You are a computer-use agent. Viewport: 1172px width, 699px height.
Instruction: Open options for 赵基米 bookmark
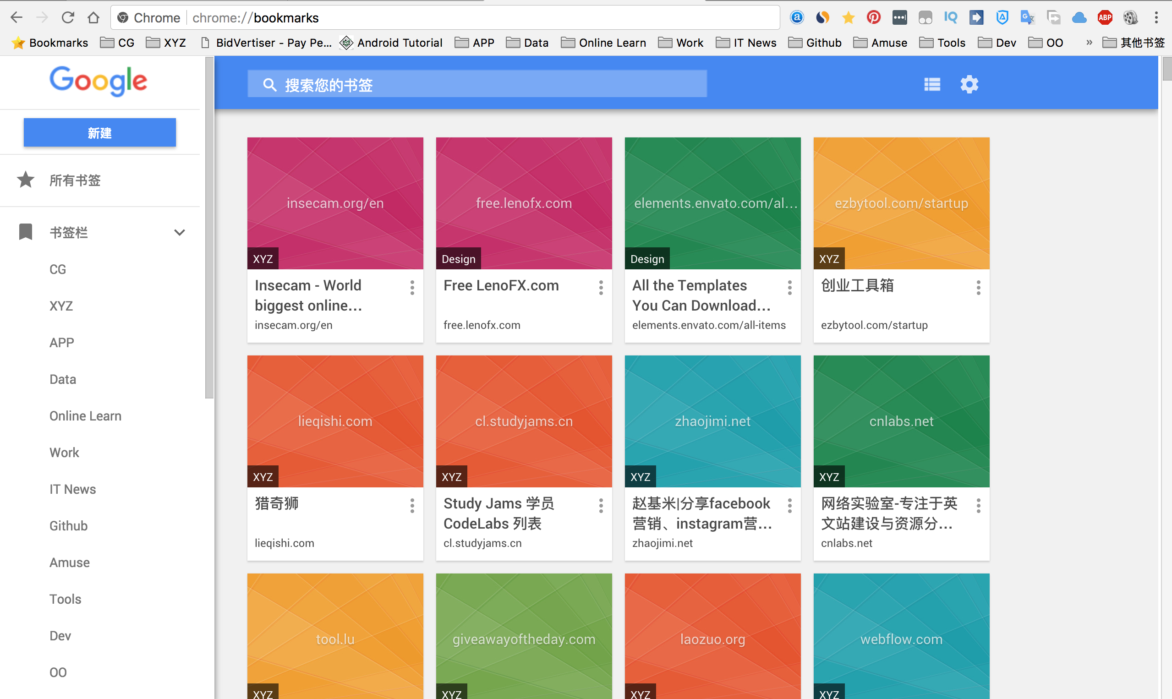pos(790,505)
